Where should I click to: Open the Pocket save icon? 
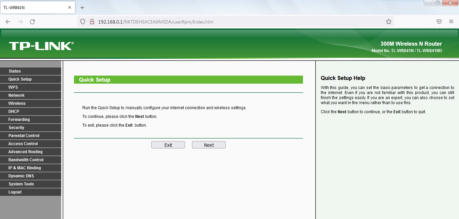point(439,22)
